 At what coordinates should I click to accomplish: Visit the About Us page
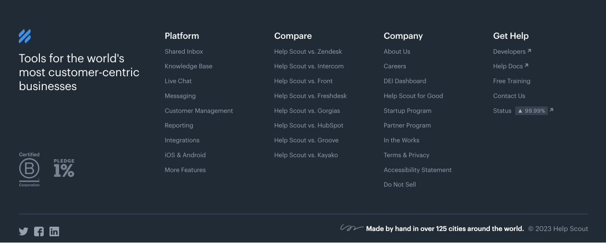[x=397, y=51]
